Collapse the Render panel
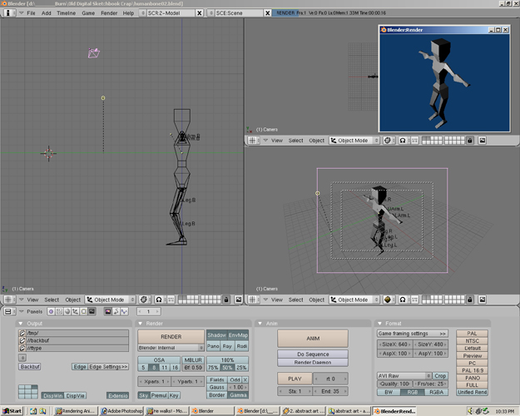Viewport: 520px width, 416px height. tap(140, 324)
